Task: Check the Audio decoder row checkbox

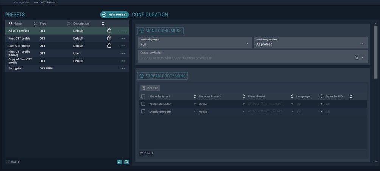Action: [x=143, y=111]
